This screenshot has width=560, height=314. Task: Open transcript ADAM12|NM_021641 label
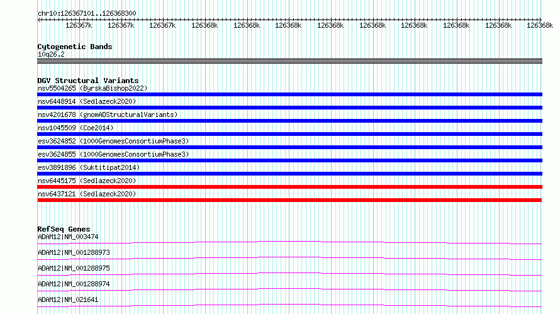68,300
